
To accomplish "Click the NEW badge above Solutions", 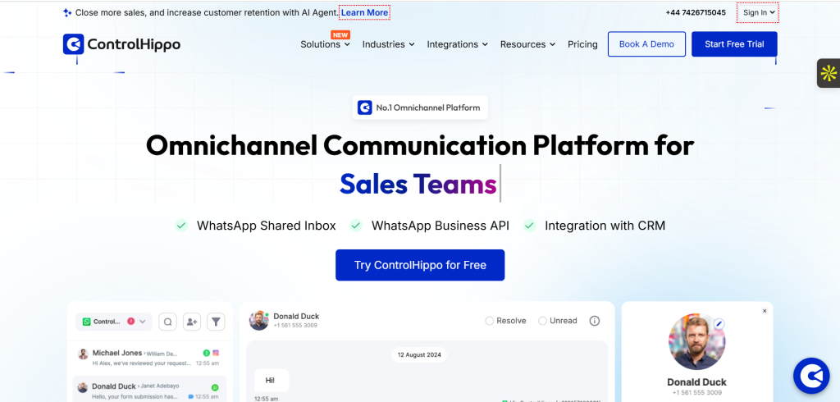I will coord(340,34).
